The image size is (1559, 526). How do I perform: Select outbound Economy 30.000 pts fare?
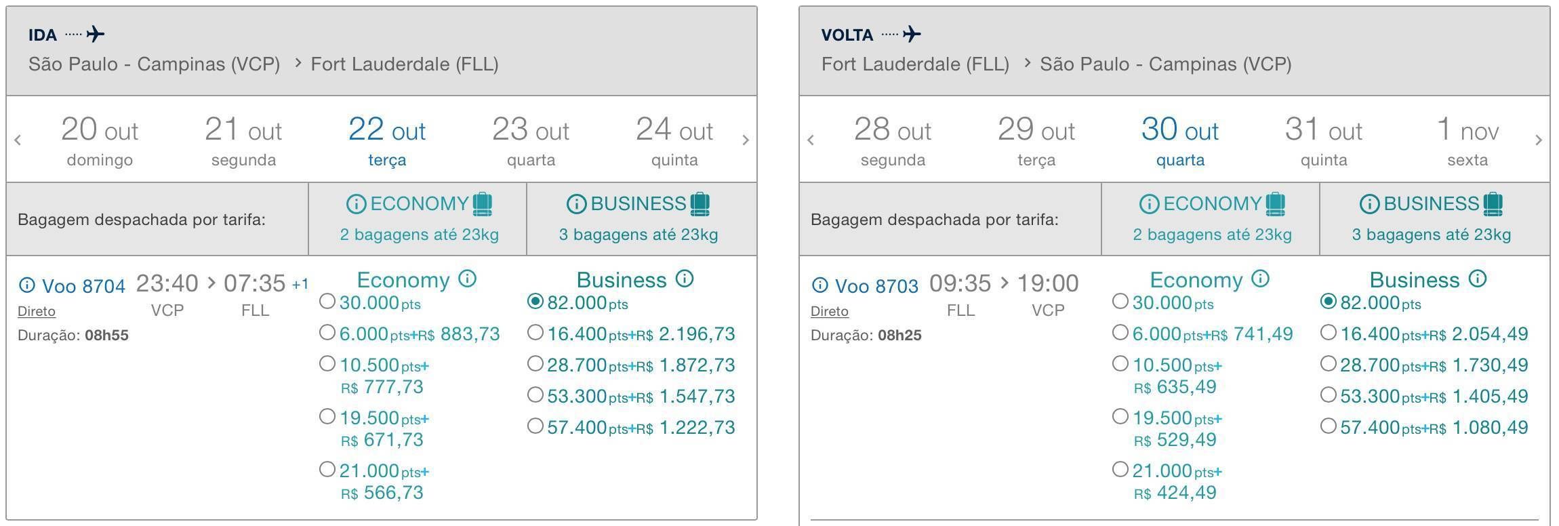point(327,301)
